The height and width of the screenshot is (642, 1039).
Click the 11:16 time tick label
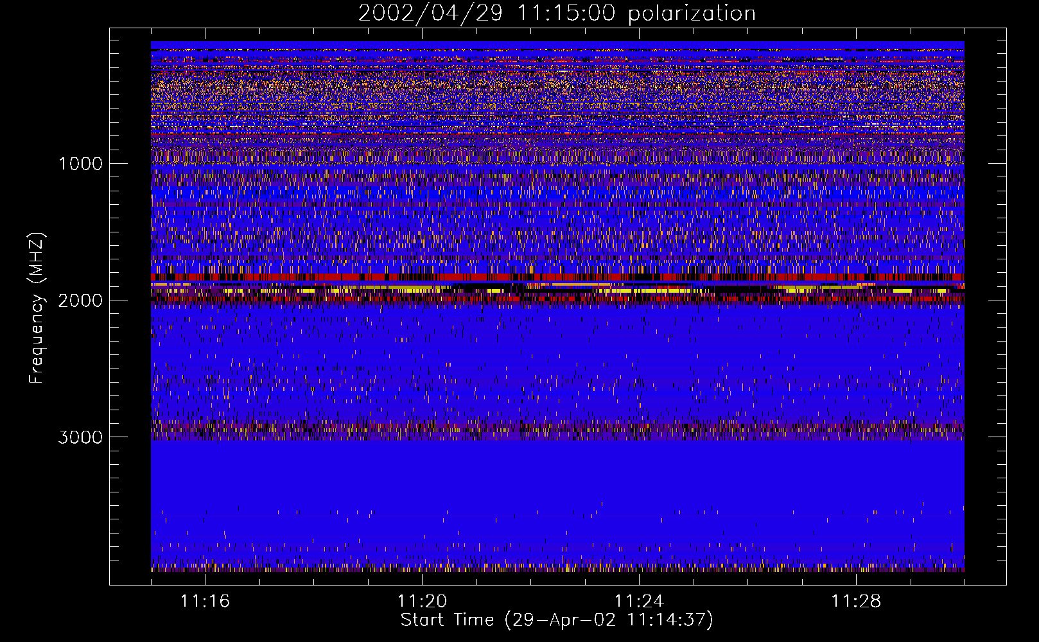click(205, 602)
